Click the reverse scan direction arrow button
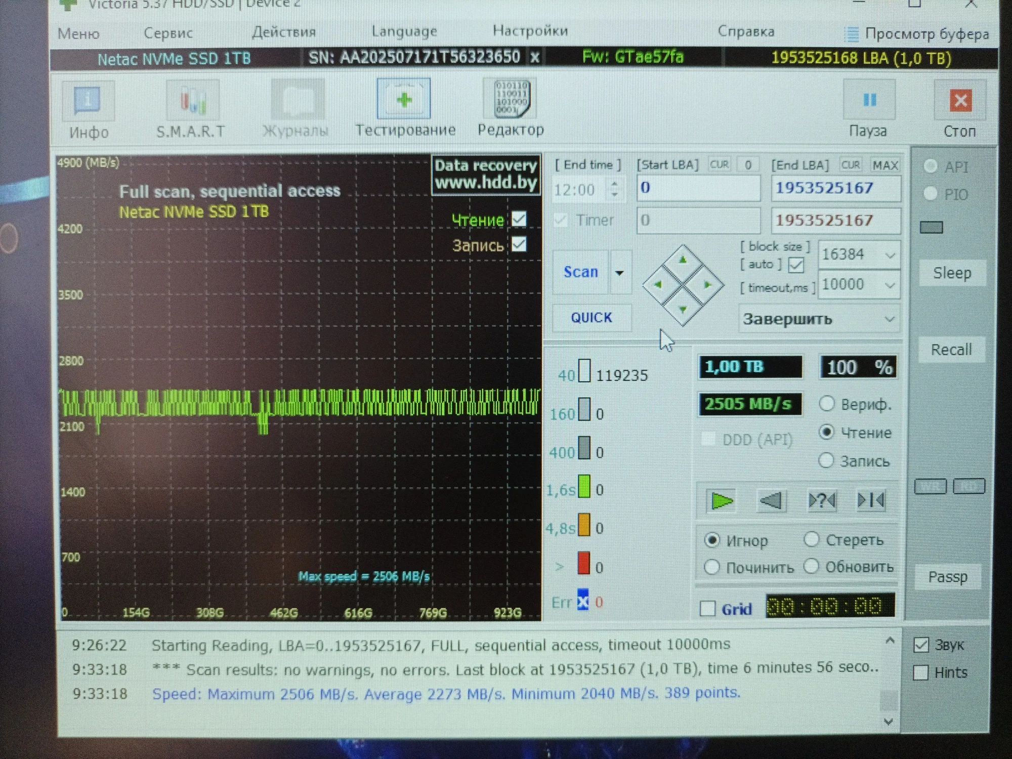Viewport: 1012px width, 759px height. pyautogui.click(x=771, y=501)
